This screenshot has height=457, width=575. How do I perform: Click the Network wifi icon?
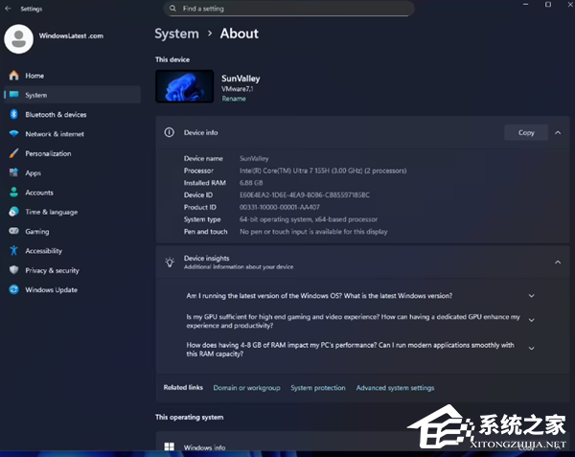[14, 134]
